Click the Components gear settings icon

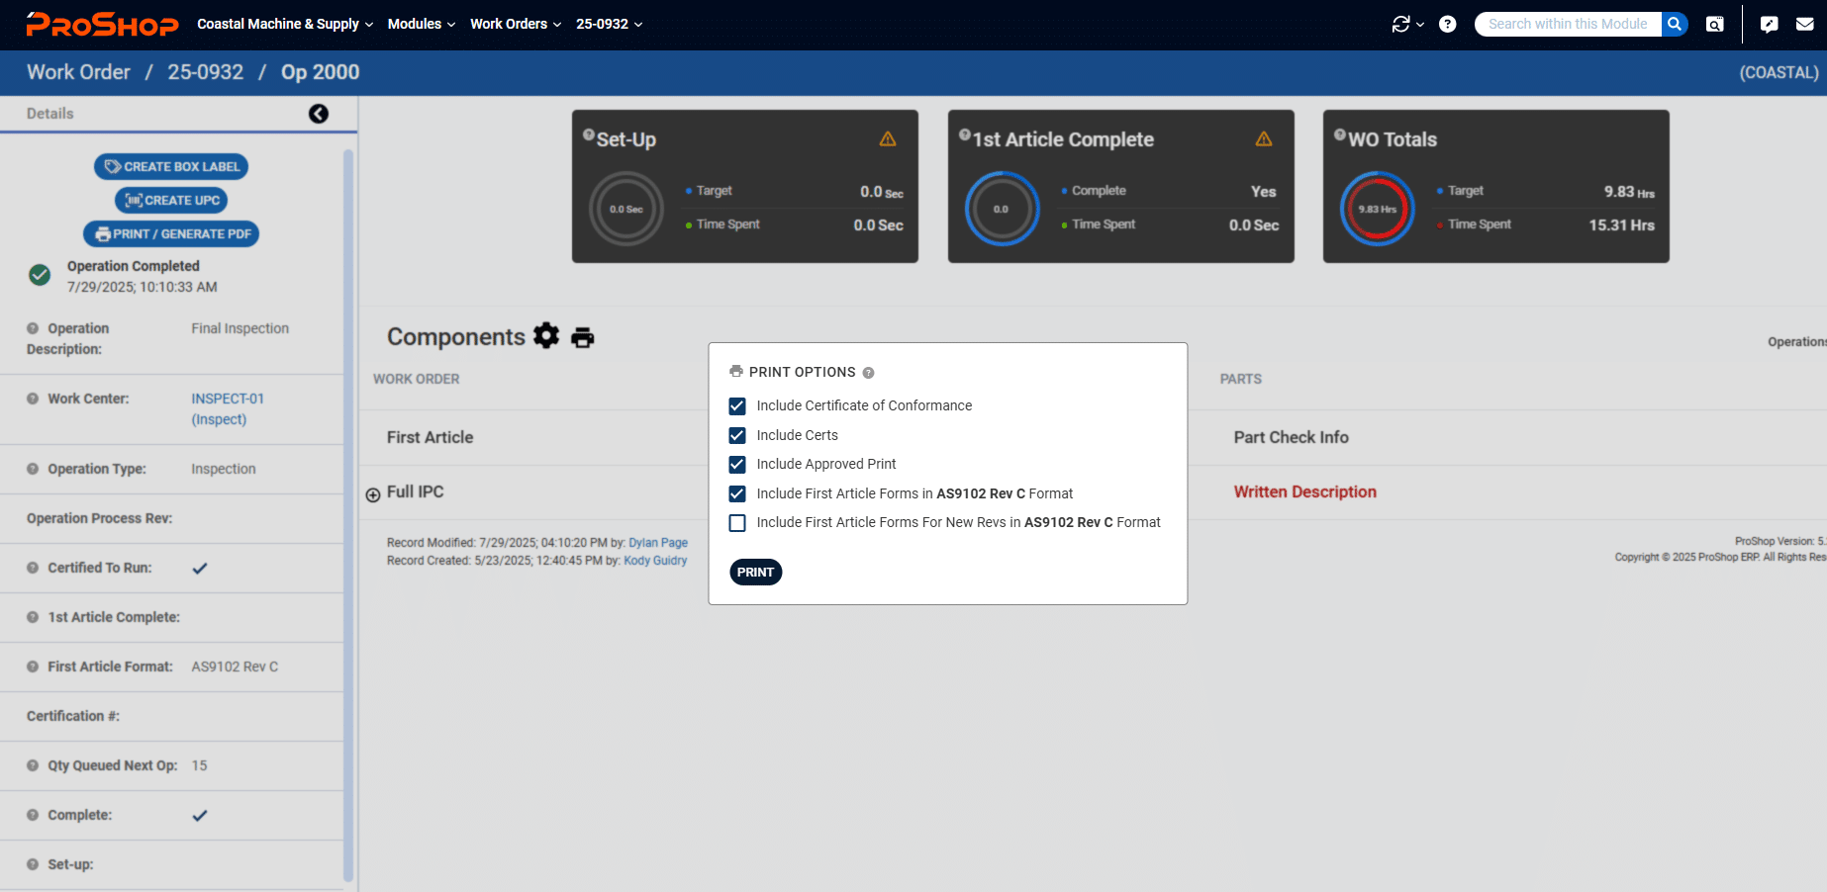(x=546, y=336)
